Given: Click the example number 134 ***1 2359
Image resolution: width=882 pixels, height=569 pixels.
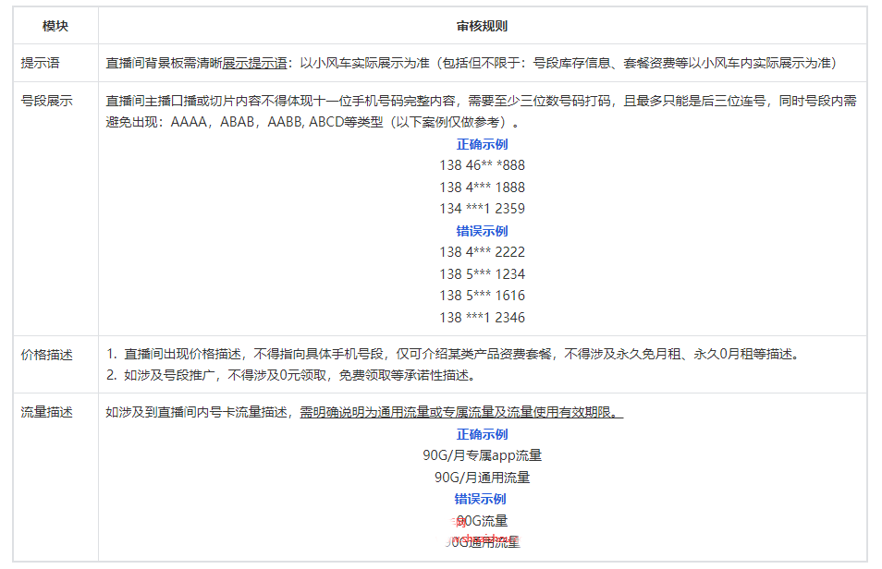Looking at the screenshot, I should point(482,209).
